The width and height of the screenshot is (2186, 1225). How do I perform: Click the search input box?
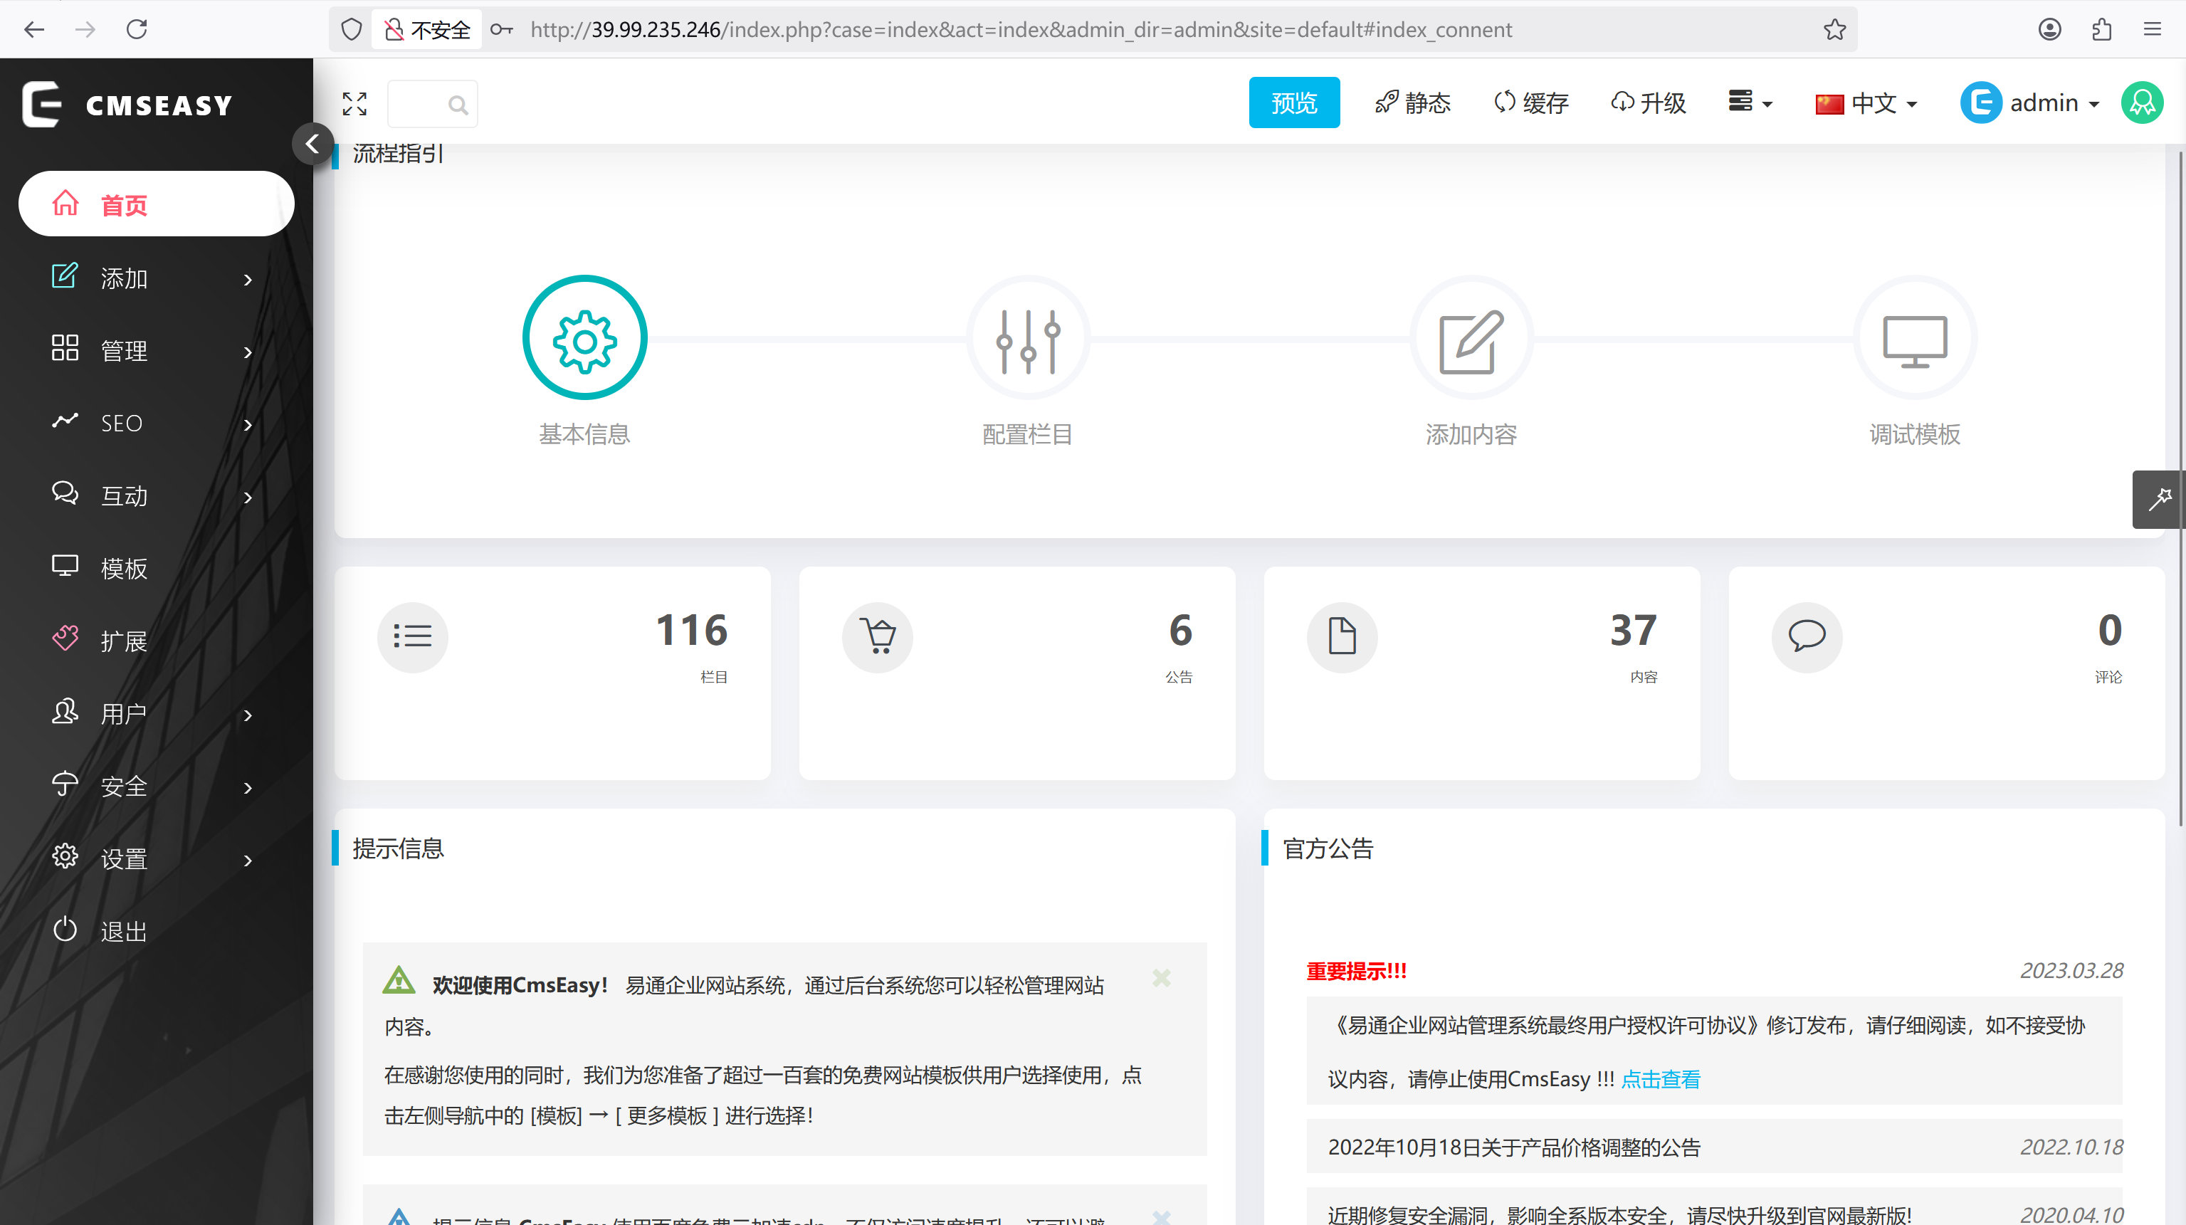(432, 105)
